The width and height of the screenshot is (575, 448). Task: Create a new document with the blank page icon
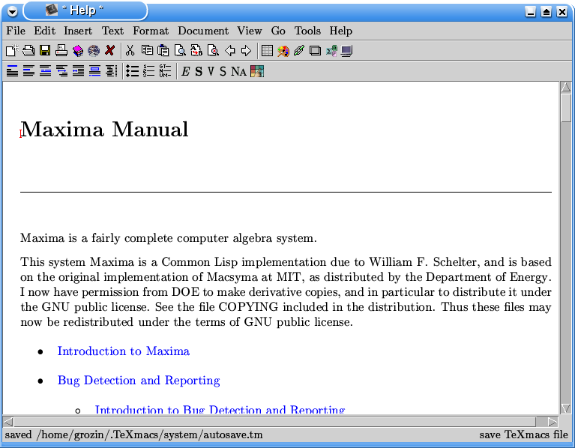(12, 50)
